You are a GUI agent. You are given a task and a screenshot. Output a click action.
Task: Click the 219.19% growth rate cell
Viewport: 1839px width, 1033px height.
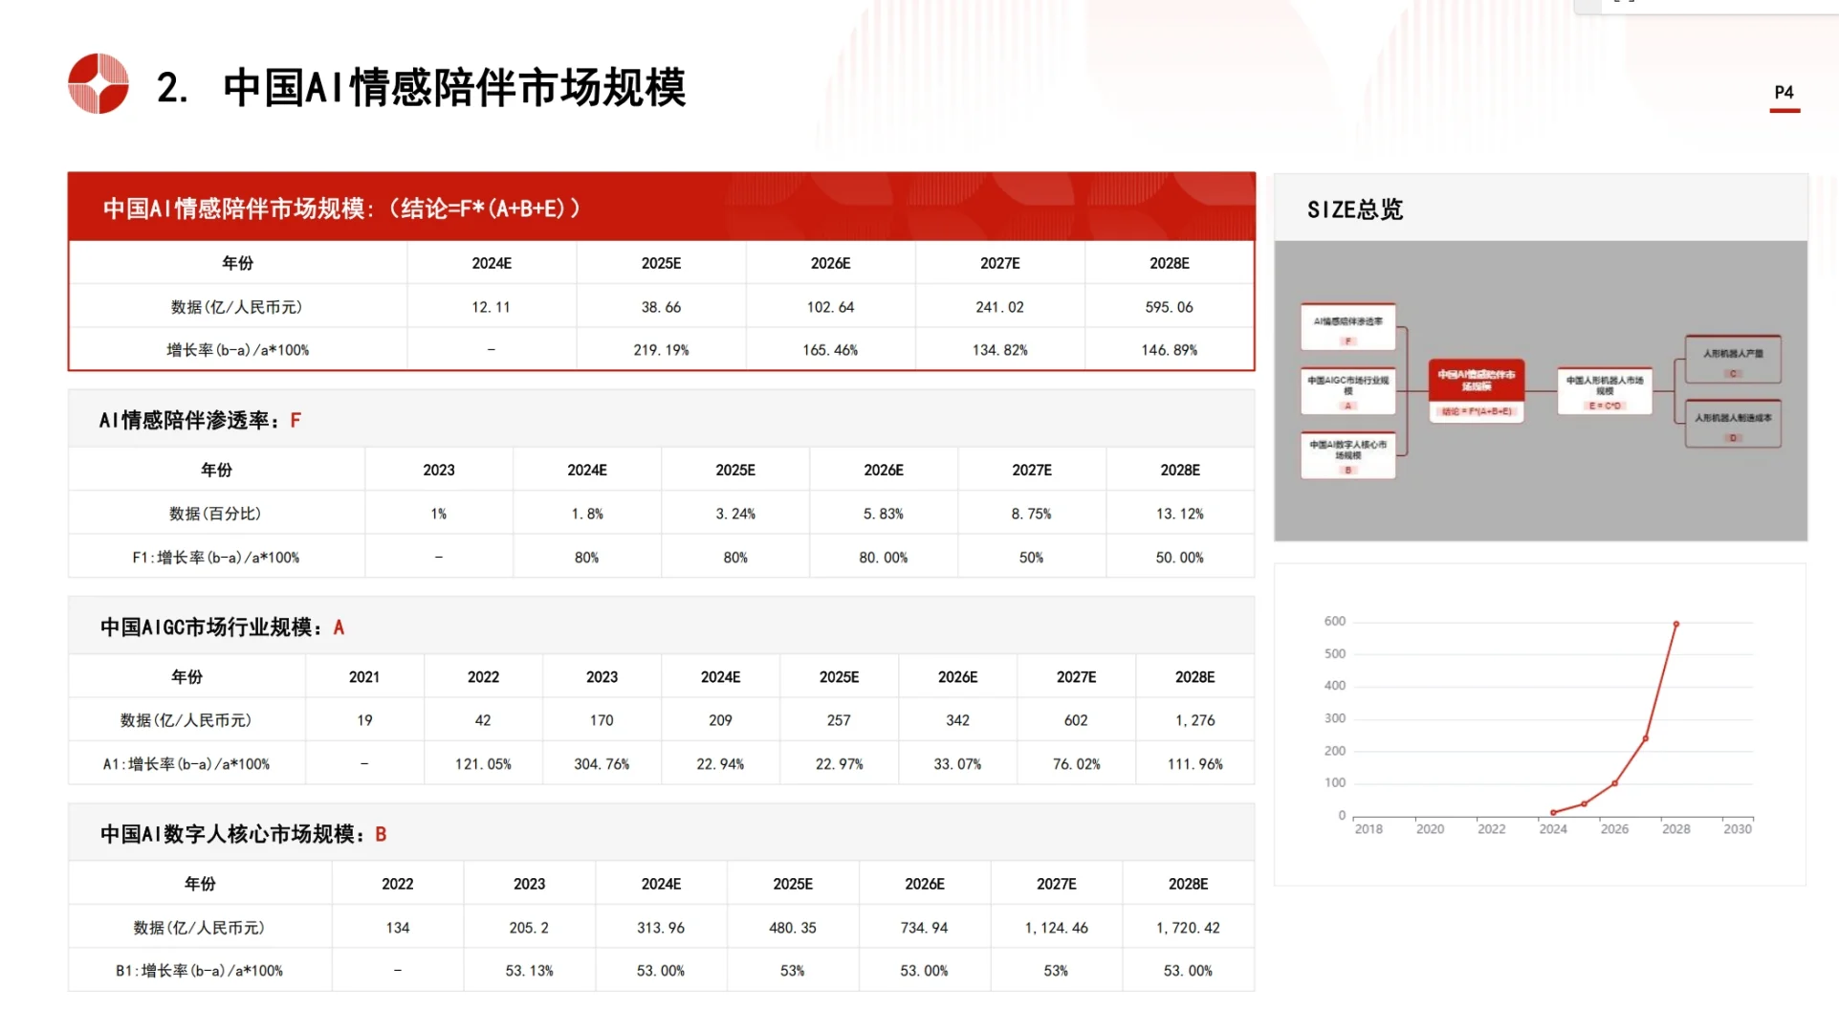[x=661, y=350]
